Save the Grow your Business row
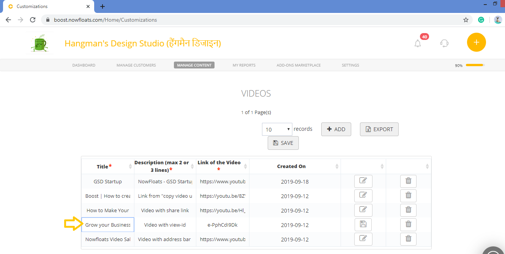 [363, 225]
